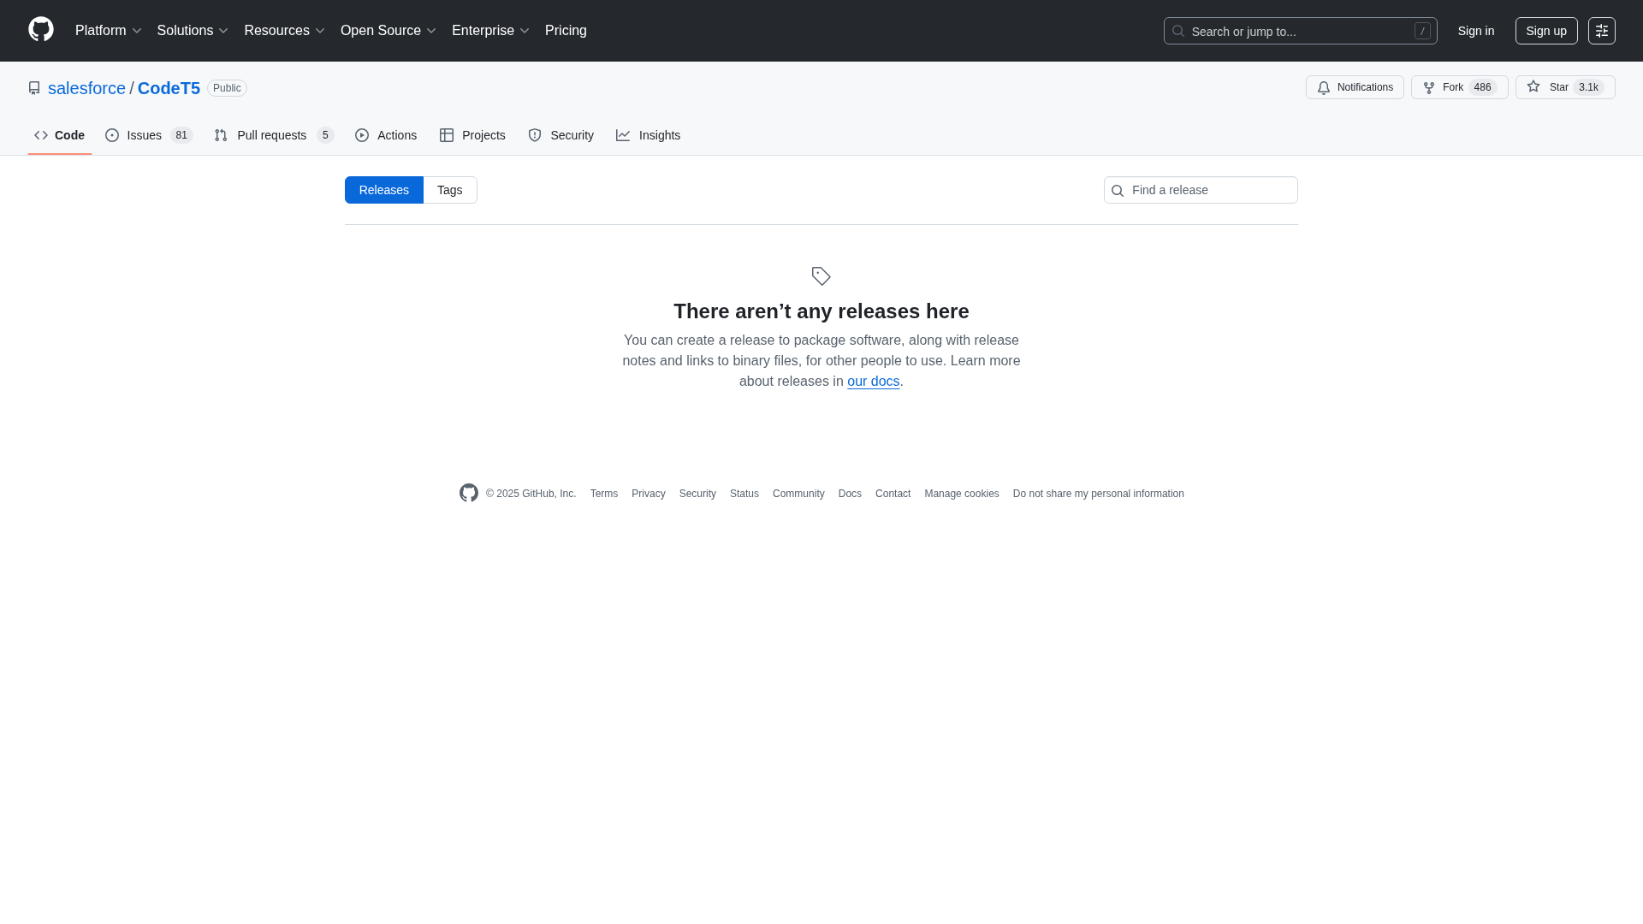This screenshot has height=924, width=1643.
Task: Expand the Platform dropdown menu
Action: [108, 31]
